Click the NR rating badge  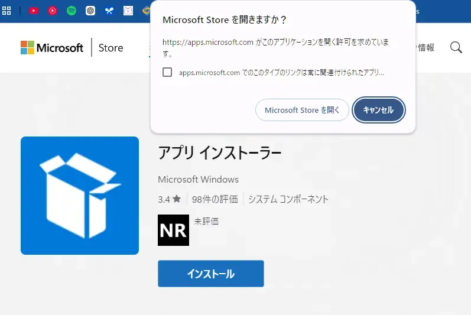point(173,230)
